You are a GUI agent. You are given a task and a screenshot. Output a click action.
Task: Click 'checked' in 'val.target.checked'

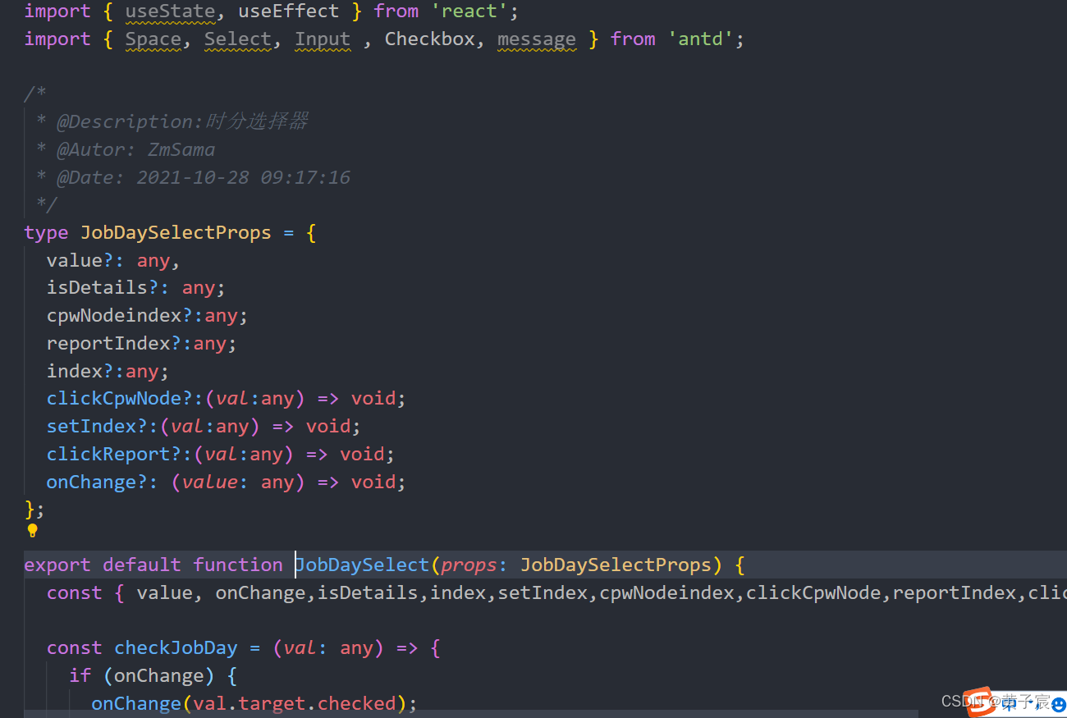tap(356, 704)
